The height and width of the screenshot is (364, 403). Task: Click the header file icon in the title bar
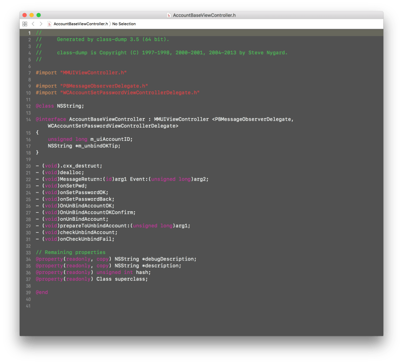169,15
